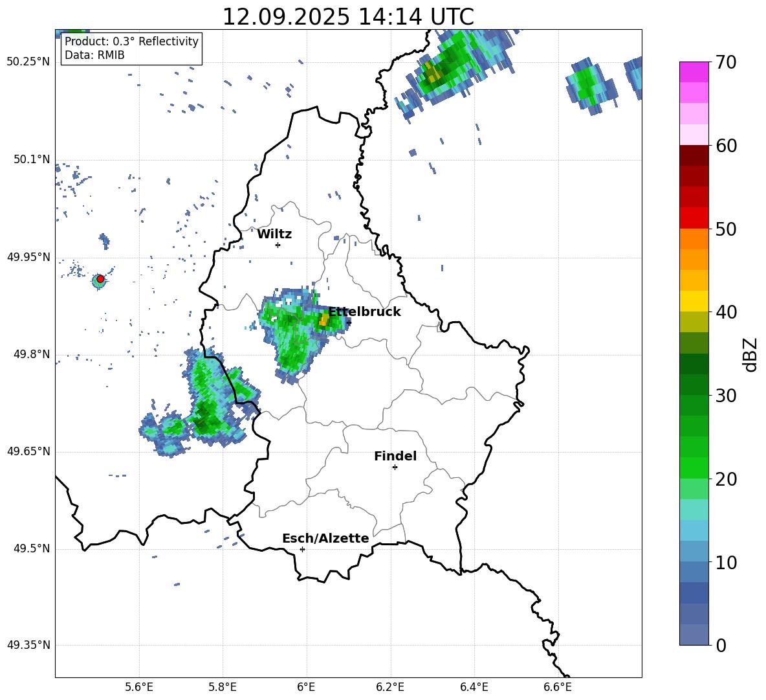Click the 50 tick label on colorbar
The height and width of the screenshot is (700, 766).
pos(726,229)
